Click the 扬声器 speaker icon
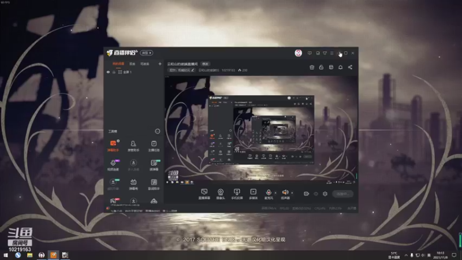 (285, 192)
